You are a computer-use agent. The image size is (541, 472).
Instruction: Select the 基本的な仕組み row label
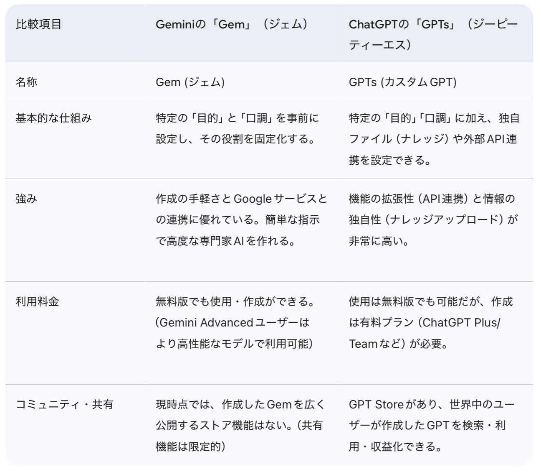tap(53, 118)
